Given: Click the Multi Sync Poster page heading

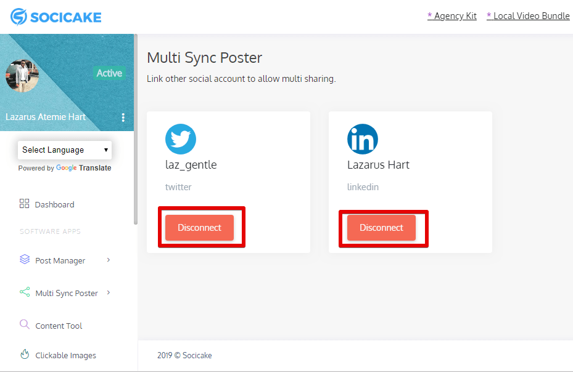Looking at the screenshot, I should (205, 58).
